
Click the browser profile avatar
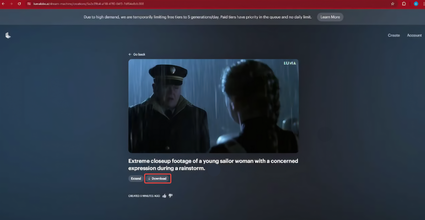pyautogui.click(x=415, y=4)
